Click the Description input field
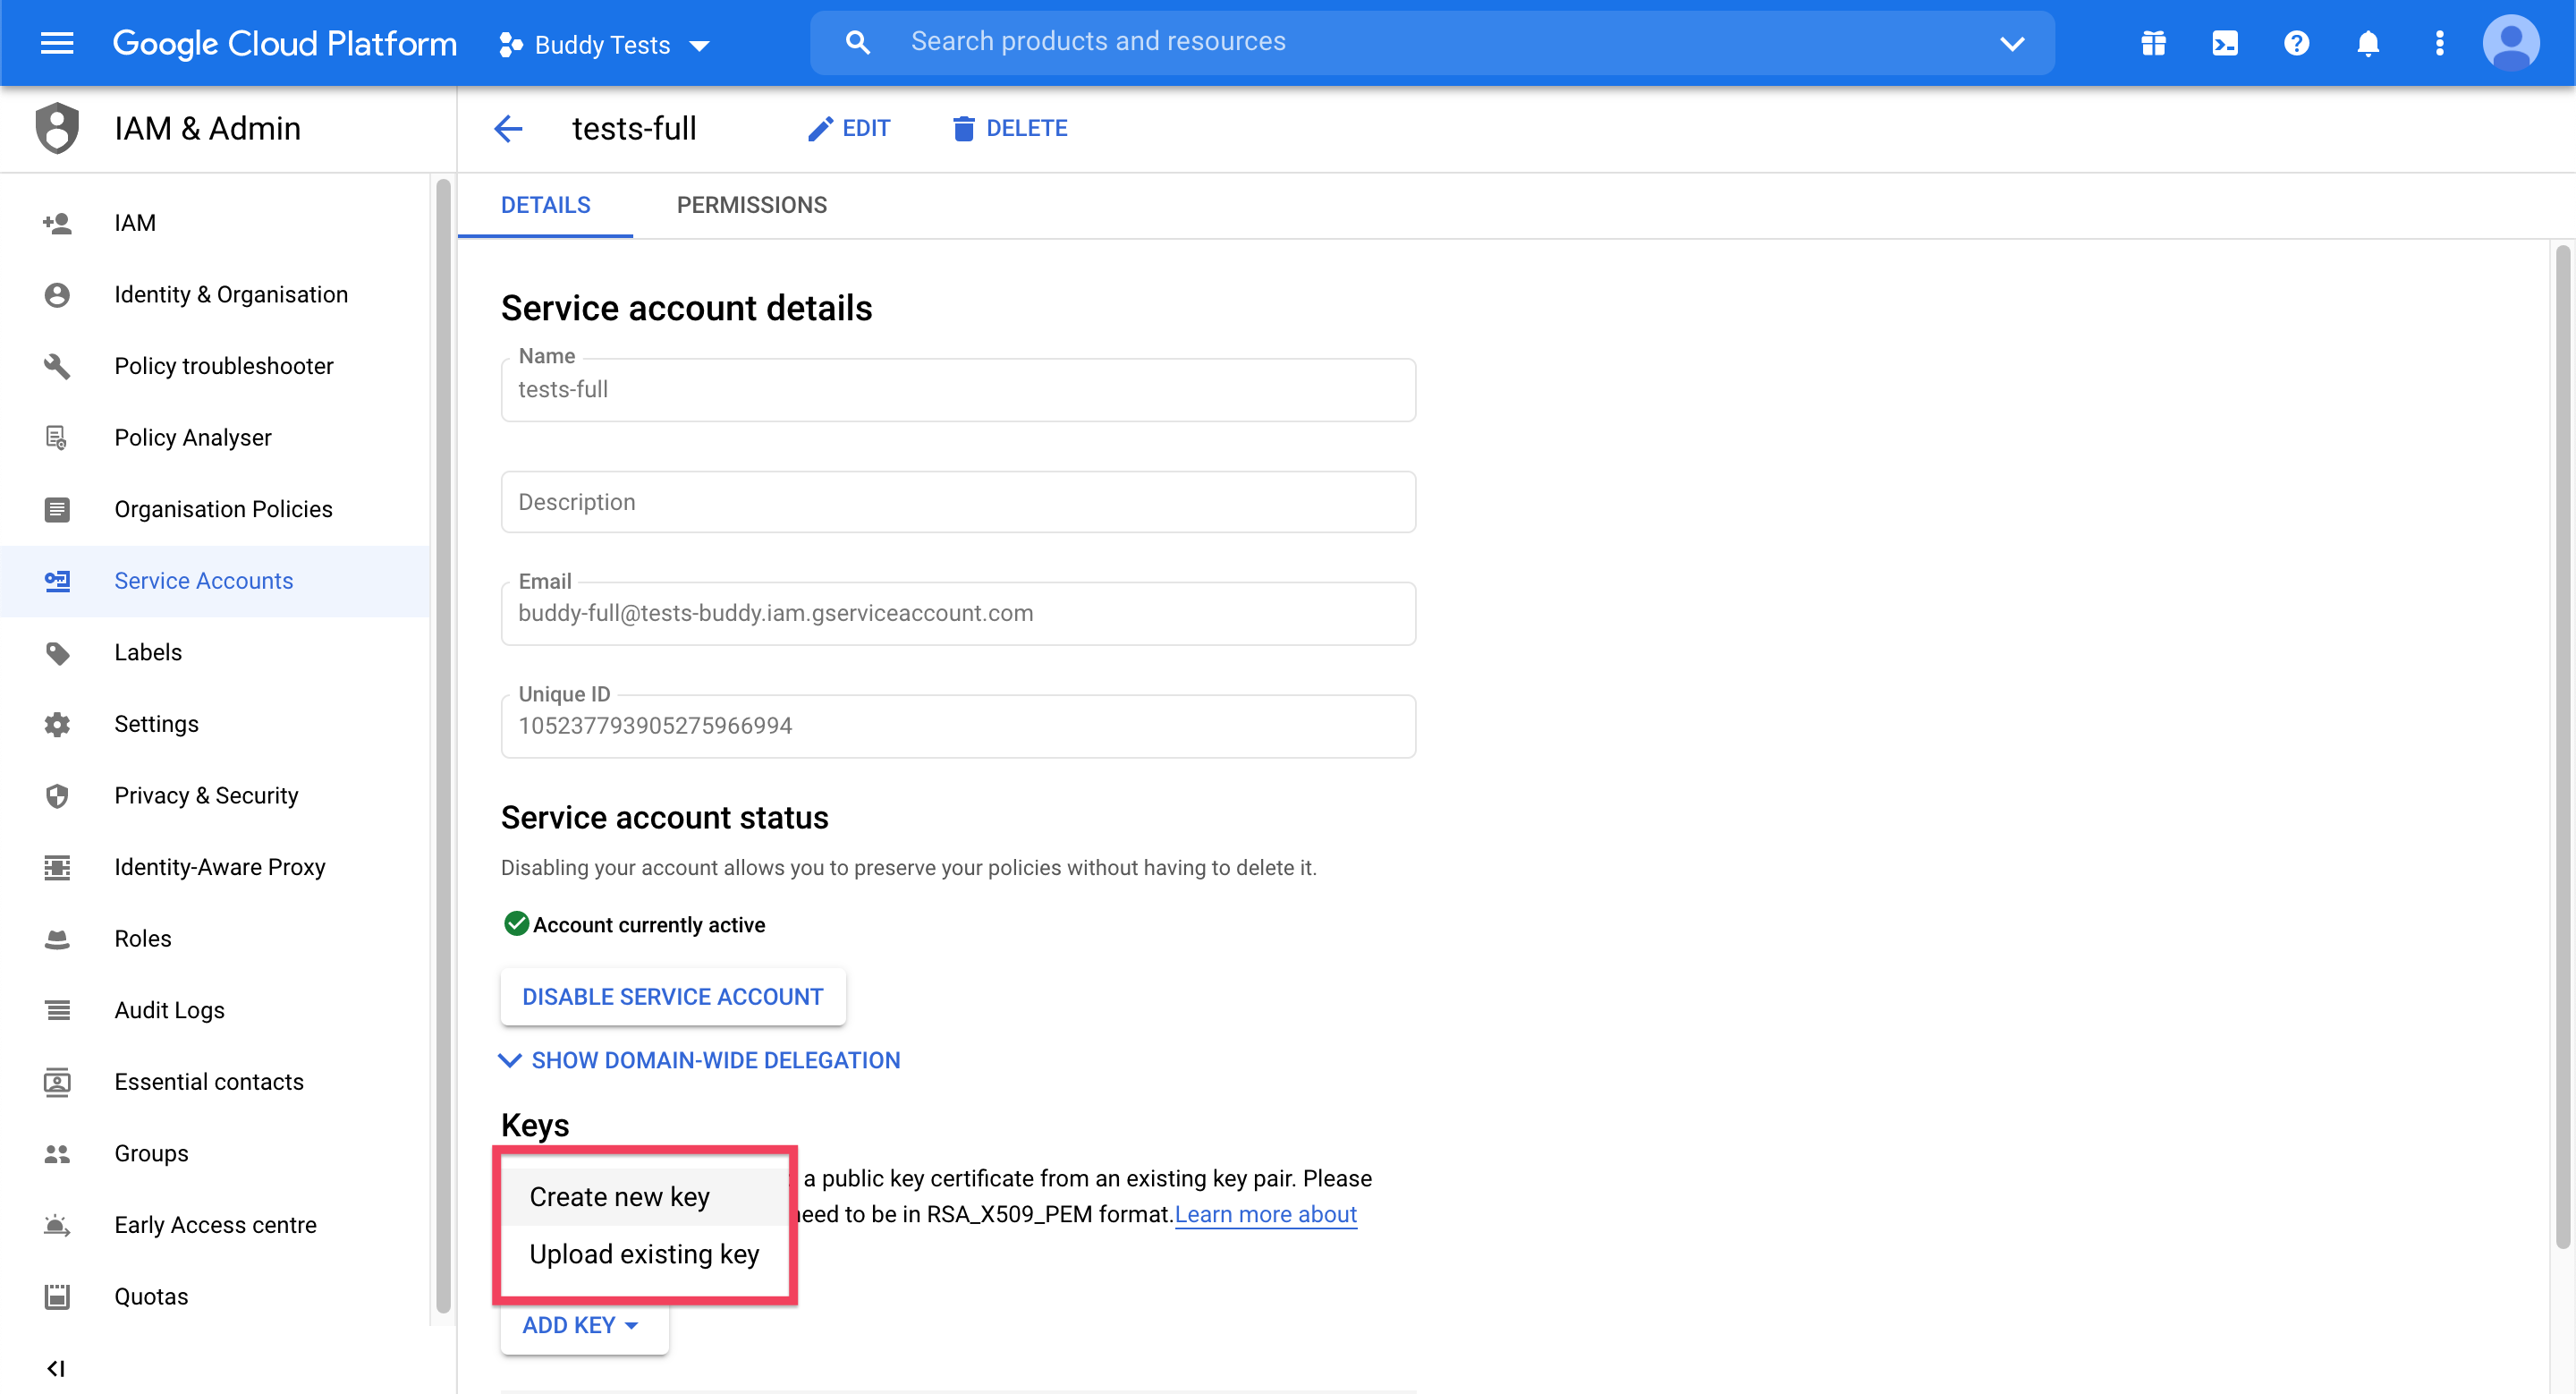The image size is (2576, 1394). 958,502
